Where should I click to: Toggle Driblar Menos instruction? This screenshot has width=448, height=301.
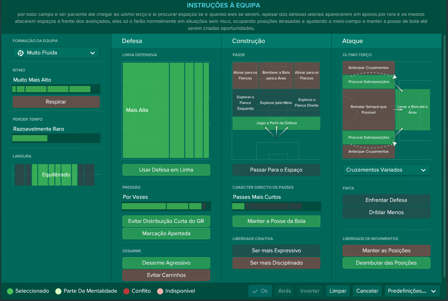click(386, 212)
